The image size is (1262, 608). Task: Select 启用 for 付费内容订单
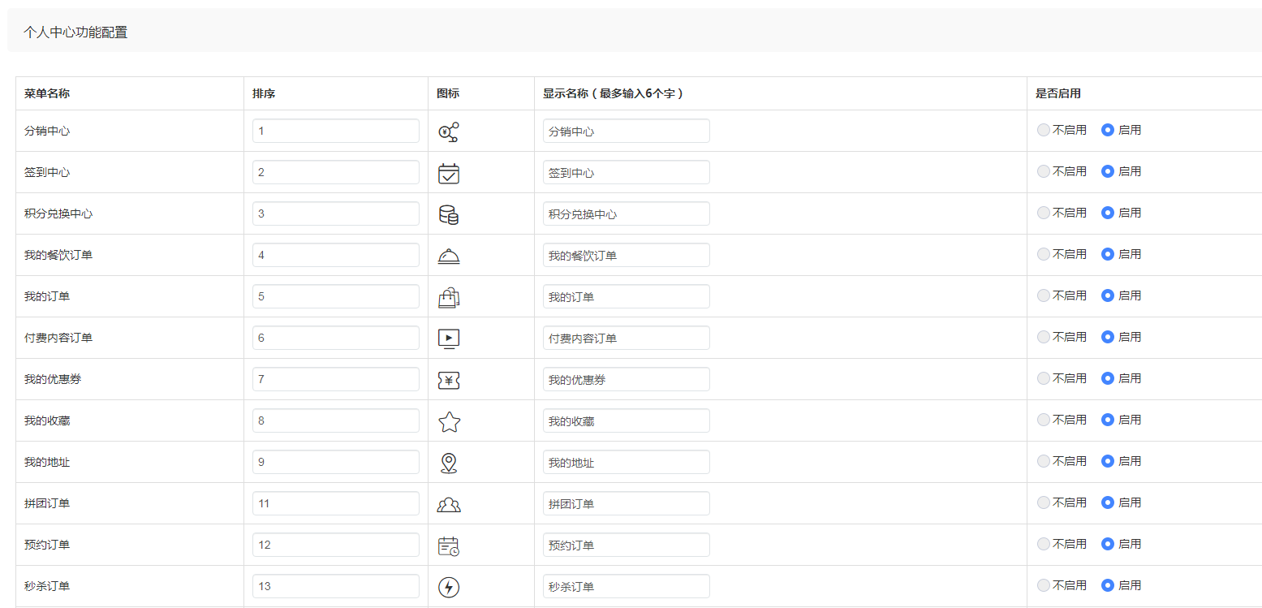[1108, 337]
